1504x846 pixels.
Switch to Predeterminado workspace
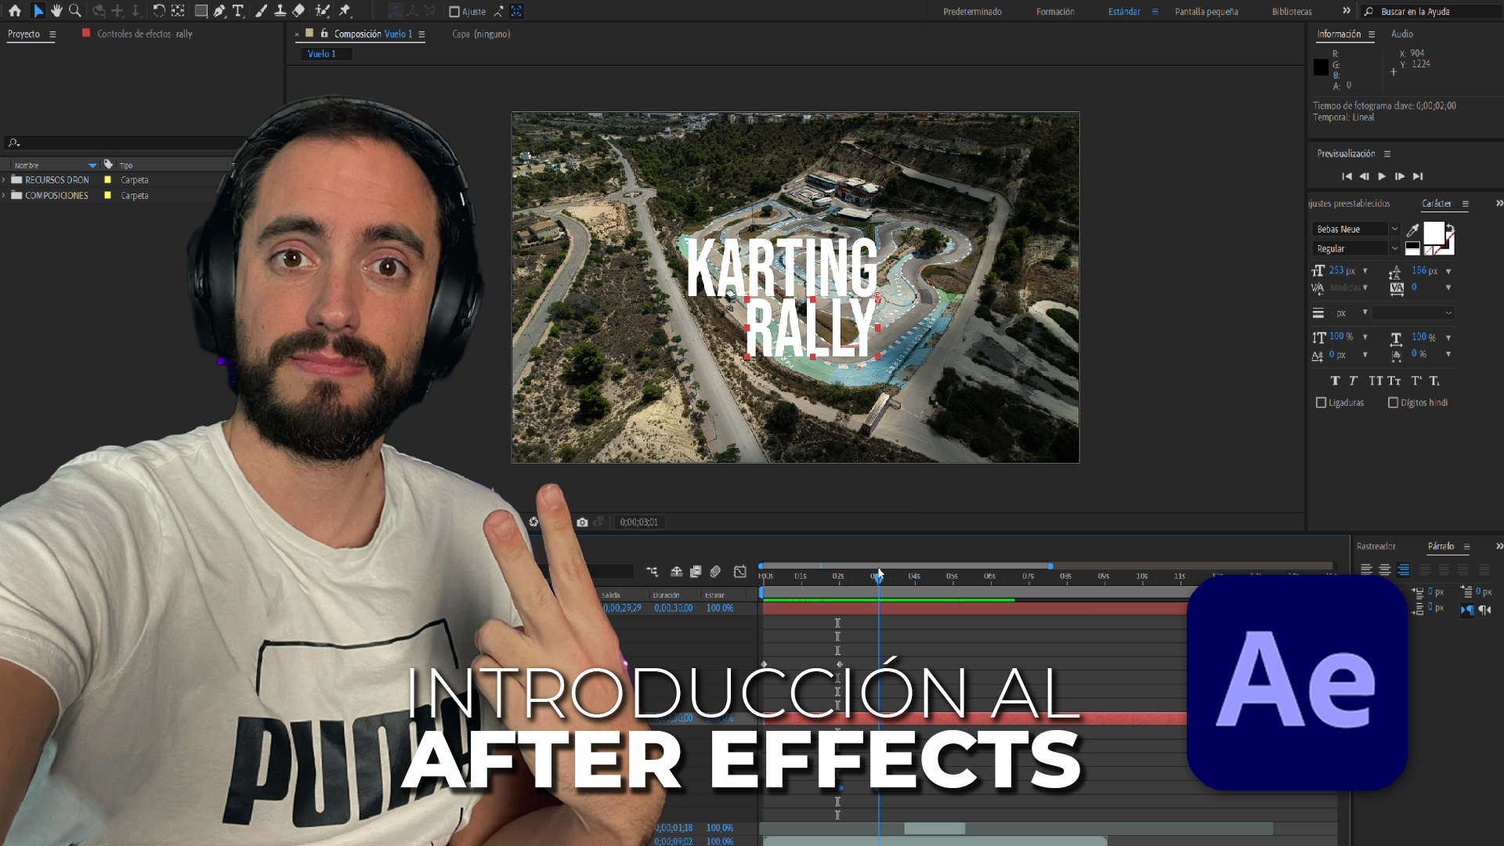click(x=972, y=12)
